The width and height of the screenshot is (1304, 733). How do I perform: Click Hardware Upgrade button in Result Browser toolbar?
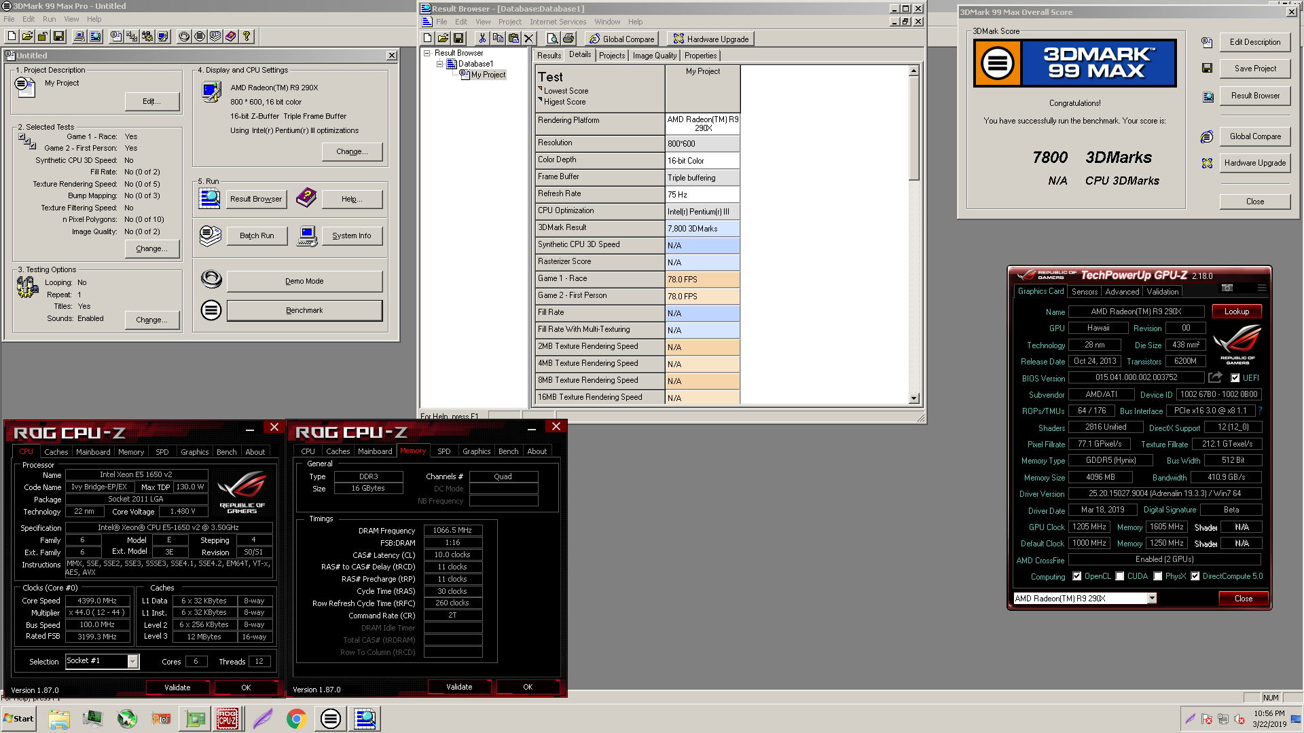[710, 39]
